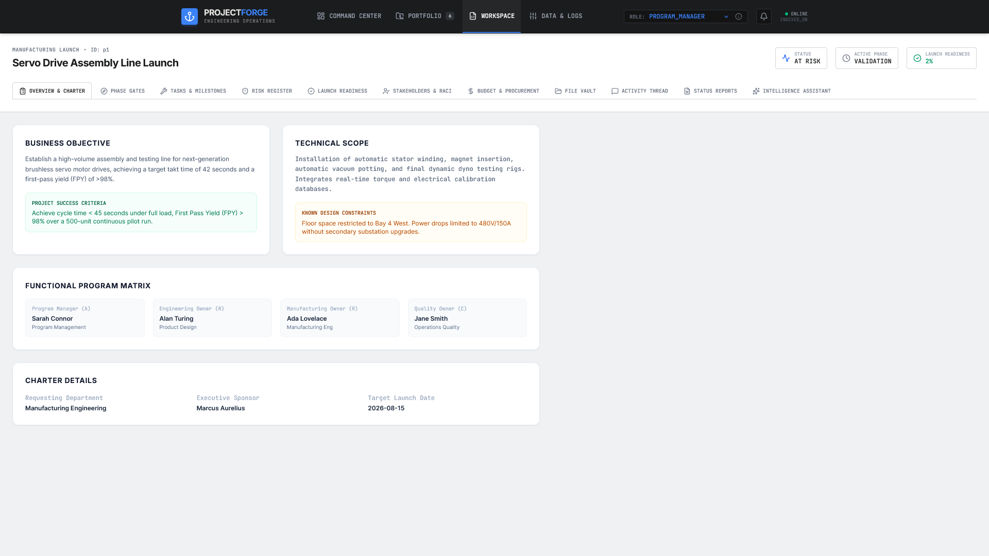Click the Charter Details heading
The image size is (989, 556).
(x=61, y=380)
